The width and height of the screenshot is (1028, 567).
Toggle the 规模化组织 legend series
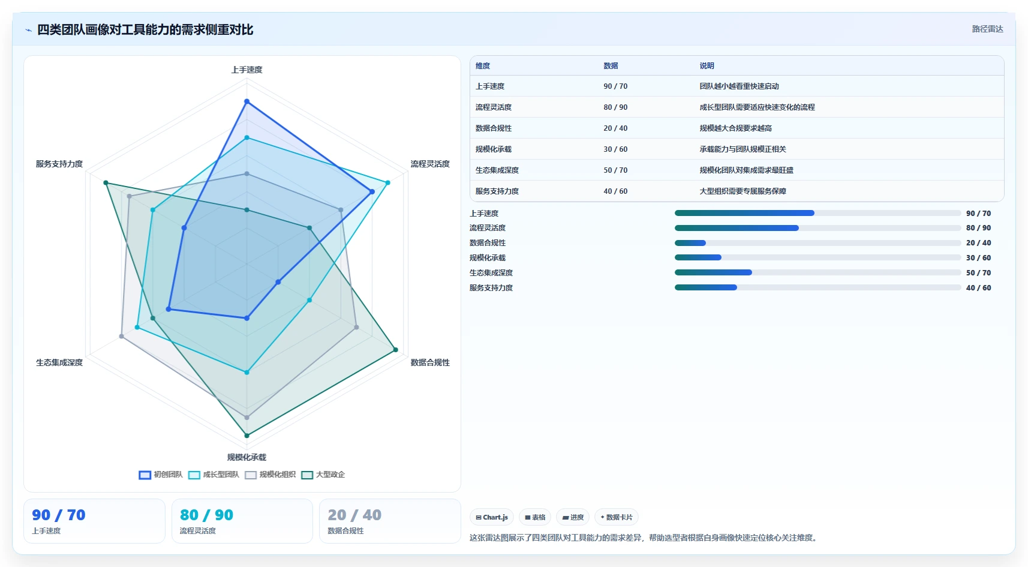270,475
